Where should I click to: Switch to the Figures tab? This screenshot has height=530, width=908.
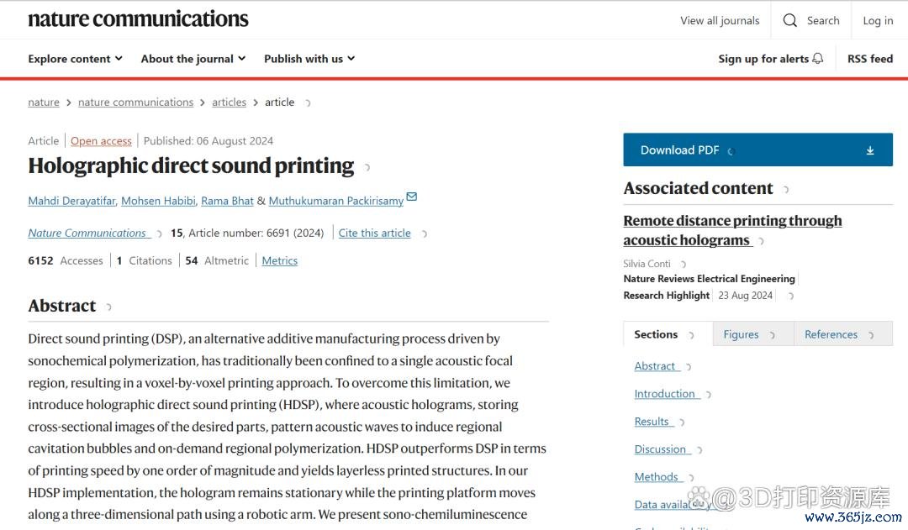tap(742, 334)
